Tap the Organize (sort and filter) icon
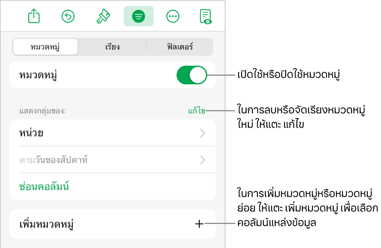The width and height of the screenshot is (381, 248). [138, 16]
